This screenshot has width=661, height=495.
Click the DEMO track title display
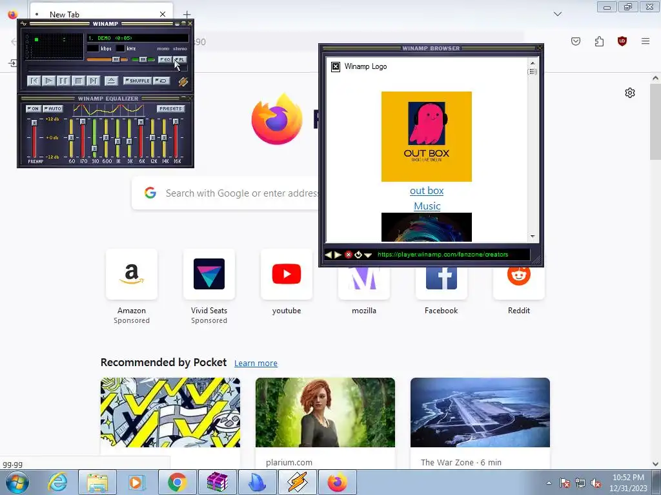(137, 38)
